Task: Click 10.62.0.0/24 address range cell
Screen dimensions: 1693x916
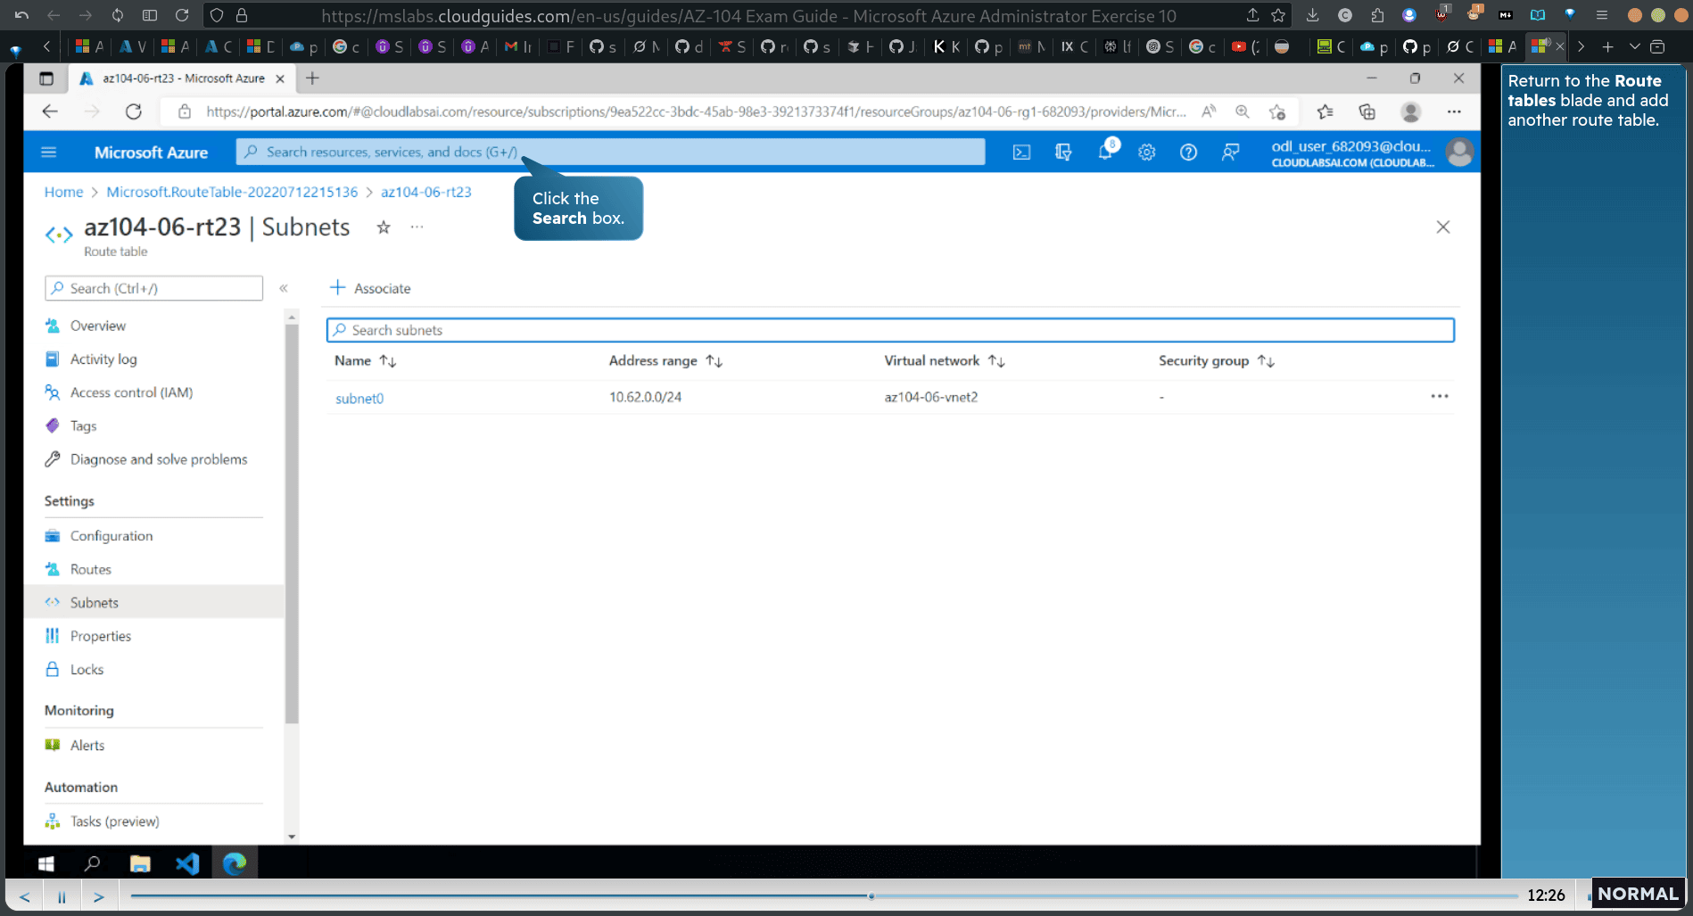Action: pos(645,397)
